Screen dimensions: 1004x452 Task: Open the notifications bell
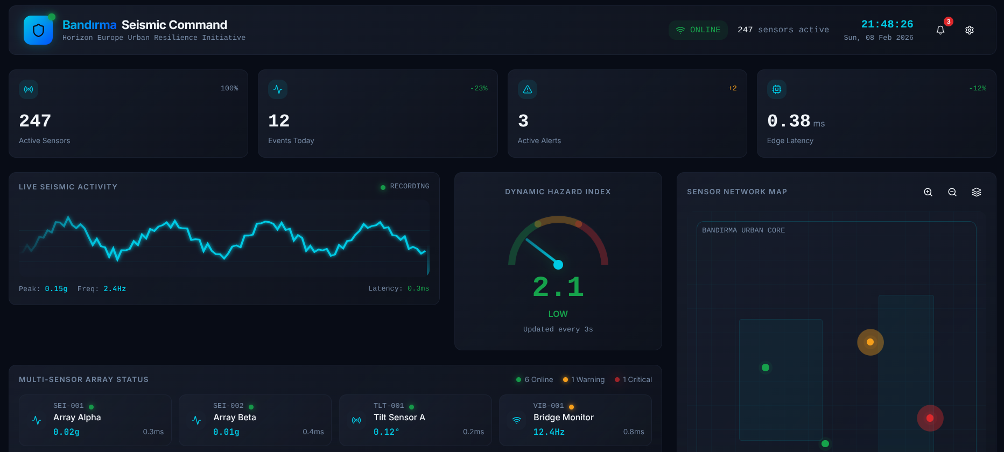click(940, 30)
